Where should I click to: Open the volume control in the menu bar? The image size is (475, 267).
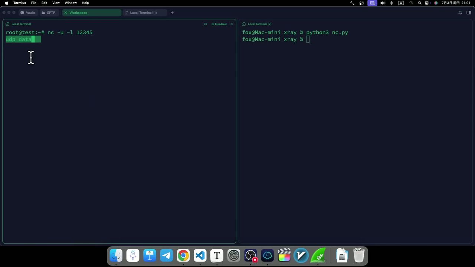383,3
